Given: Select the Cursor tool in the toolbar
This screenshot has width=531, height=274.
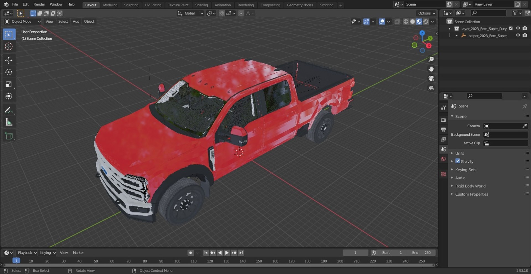Looking at the screenshot, I should click(x=9, y=46).
